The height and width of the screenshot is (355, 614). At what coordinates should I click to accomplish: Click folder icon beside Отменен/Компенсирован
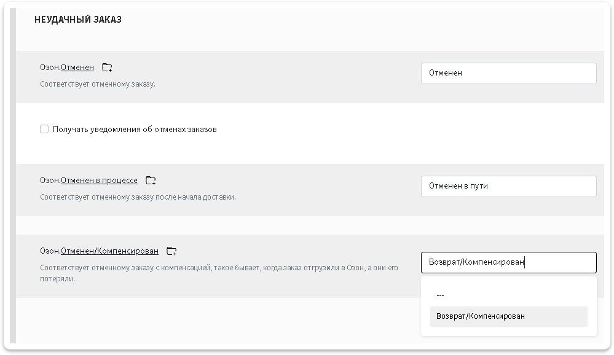[x=171, y=251]
